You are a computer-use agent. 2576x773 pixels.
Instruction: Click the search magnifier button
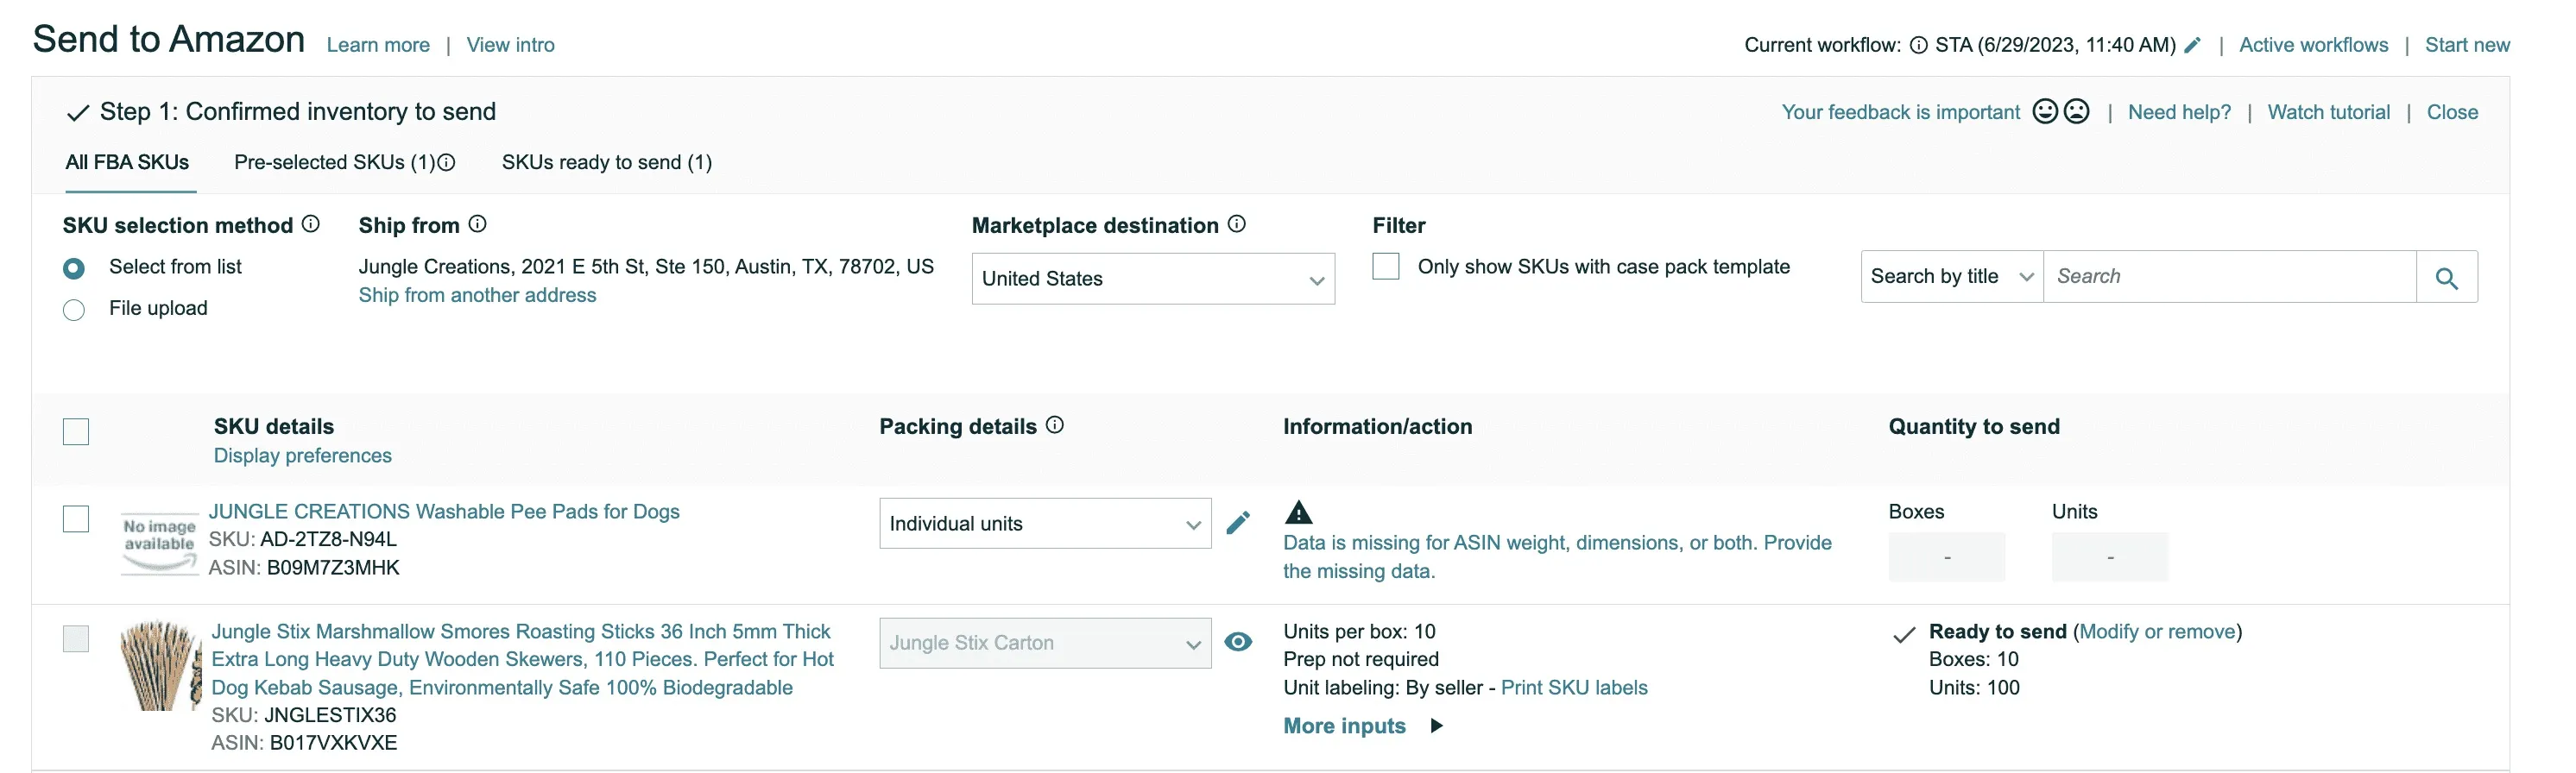point(2446,277)
